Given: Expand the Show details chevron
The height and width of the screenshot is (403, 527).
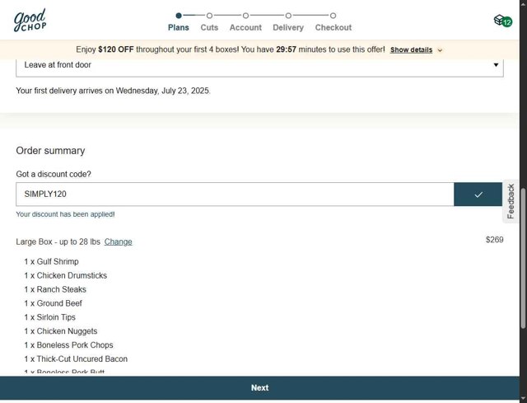Looking at the screenshot, I should click(x=440, y=50).
